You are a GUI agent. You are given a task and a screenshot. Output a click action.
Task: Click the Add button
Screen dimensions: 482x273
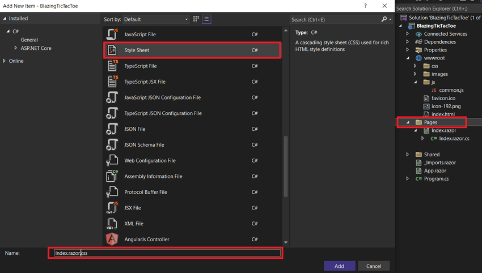tap(339, 266)
